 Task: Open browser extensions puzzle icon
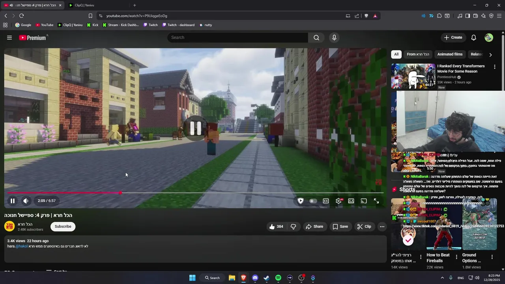click(x=439, y=16)
